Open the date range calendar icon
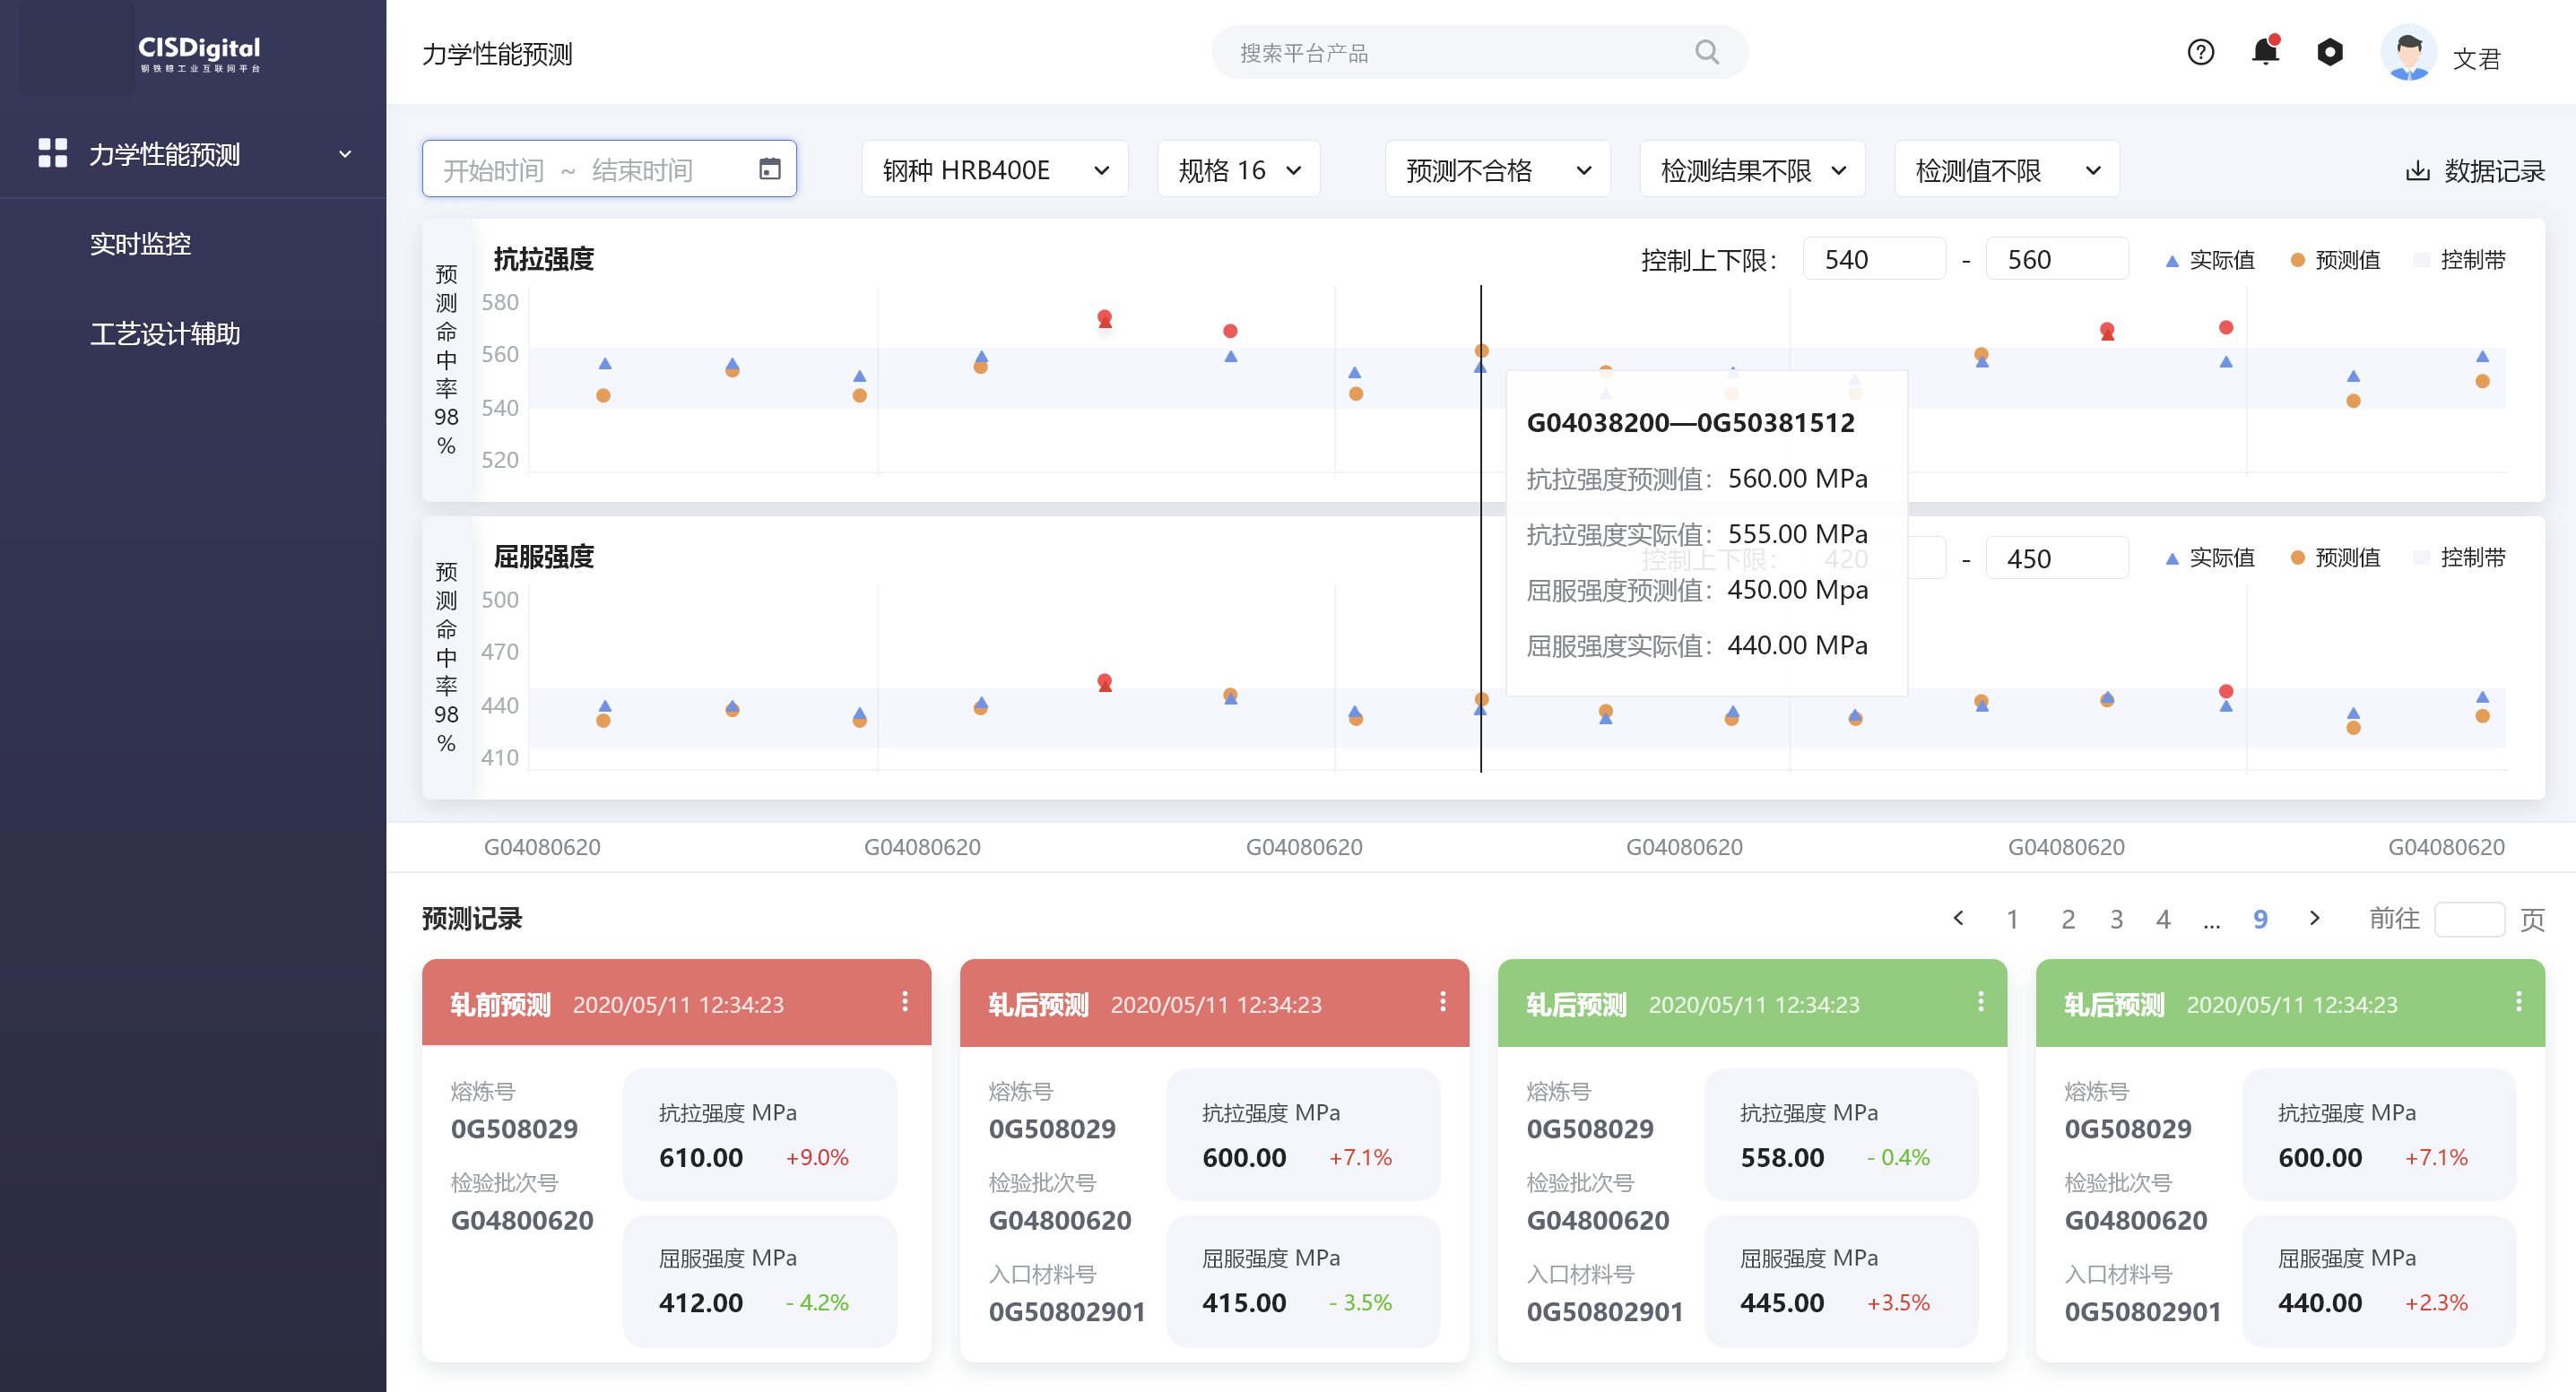Image resolution: width=2576 pixels, height=1392 pixels. 769,169
